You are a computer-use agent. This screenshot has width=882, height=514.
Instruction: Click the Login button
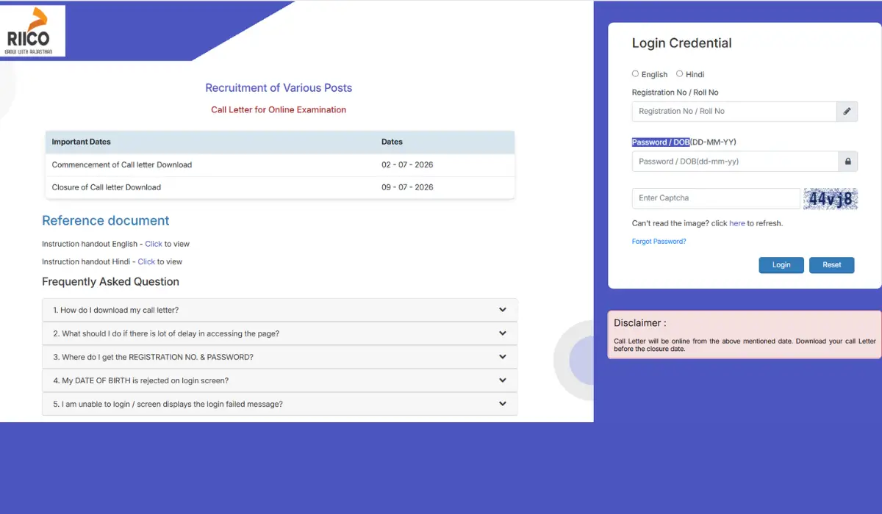[781, 265]
